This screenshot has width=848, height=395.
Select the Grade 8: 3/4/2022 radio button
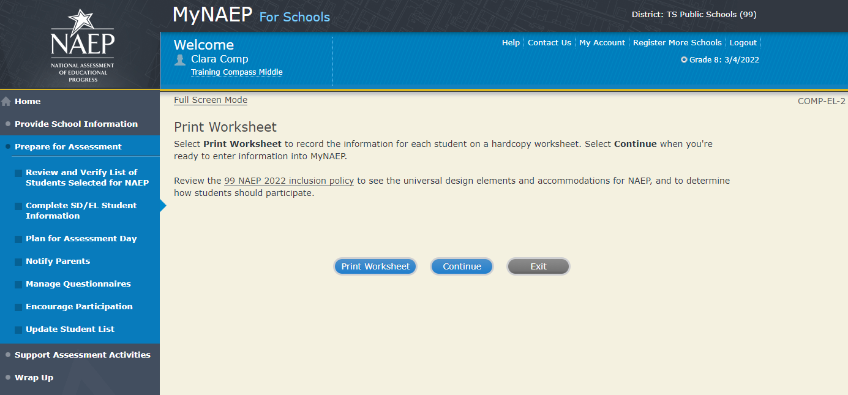(684, 60)
